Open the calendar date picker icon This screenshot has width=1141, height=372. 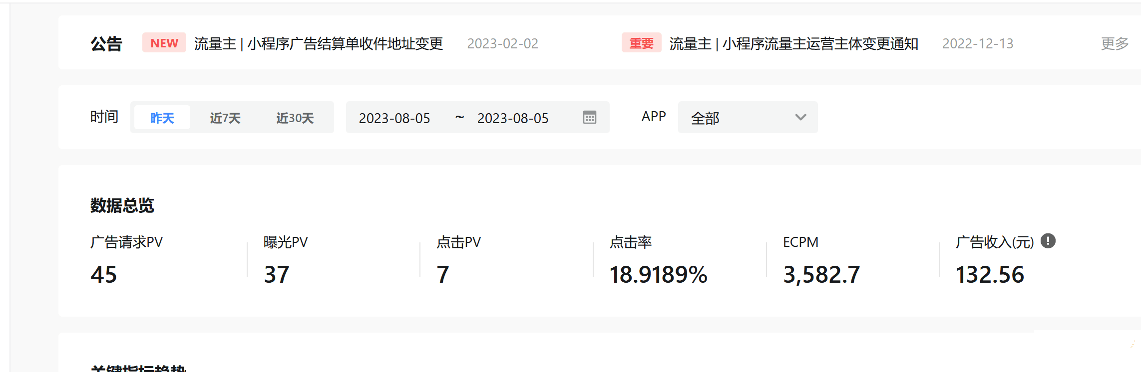(589, 118)
